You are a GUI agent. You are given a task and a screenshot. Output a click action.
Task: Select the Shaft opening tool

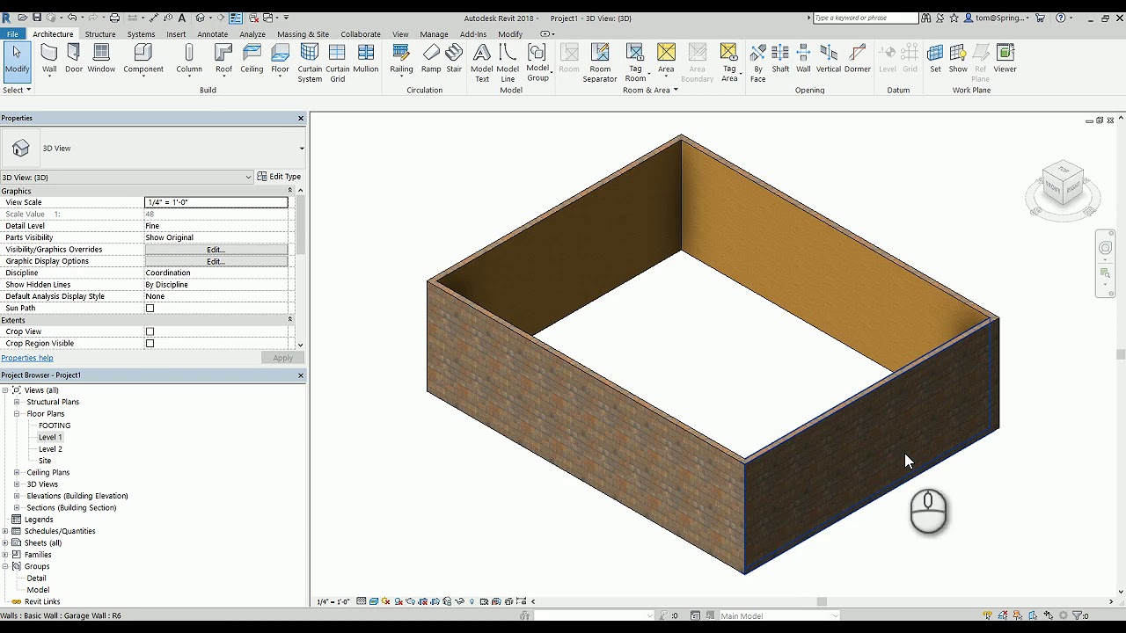tap(780, 59)
